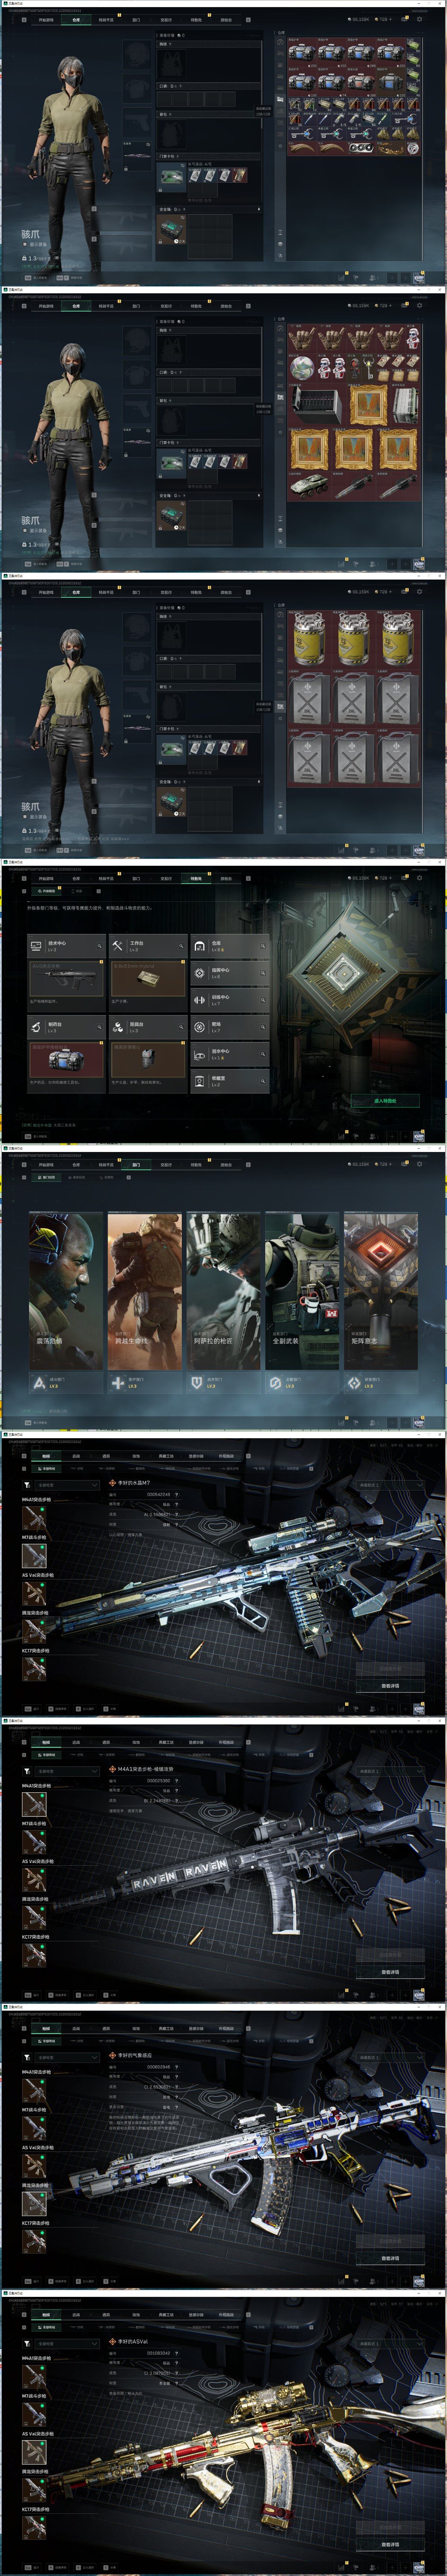
Task: Select 枪械 tab on 李时的水晶M7 screen
Action: 46,1456
